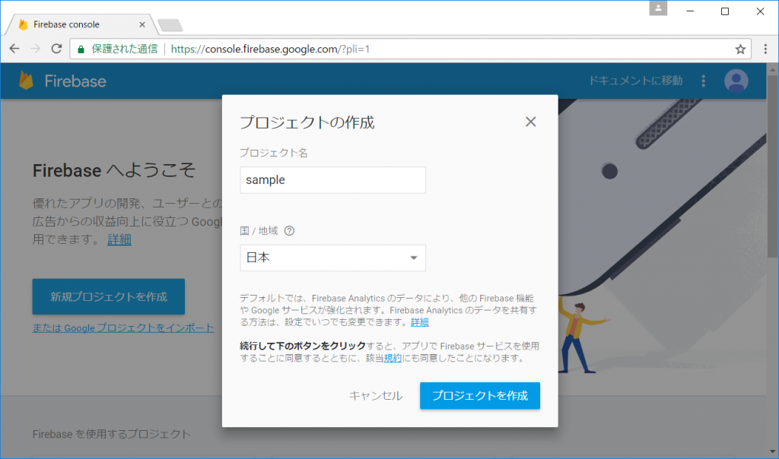Open the Chrome menu three dots

pos(765,49)
